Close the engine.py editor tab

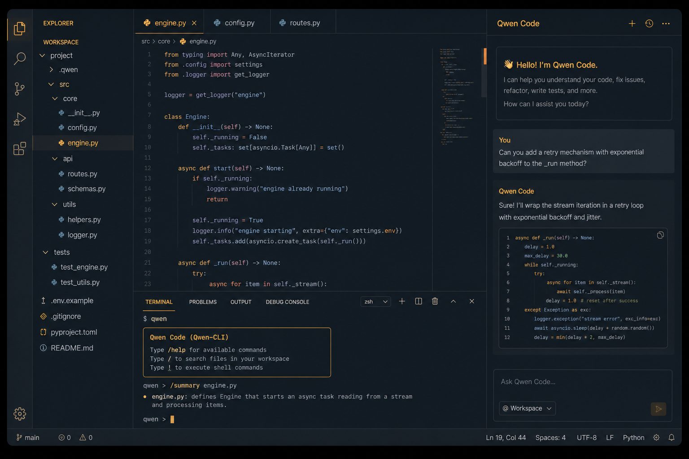pyautogui.click(x=194, y=23)
